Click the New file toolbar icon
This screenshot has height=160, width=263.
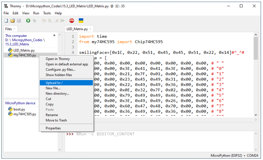[x=6, y=21]
